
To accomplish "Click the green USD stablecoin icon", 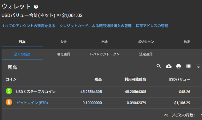I will click(9, 91).
